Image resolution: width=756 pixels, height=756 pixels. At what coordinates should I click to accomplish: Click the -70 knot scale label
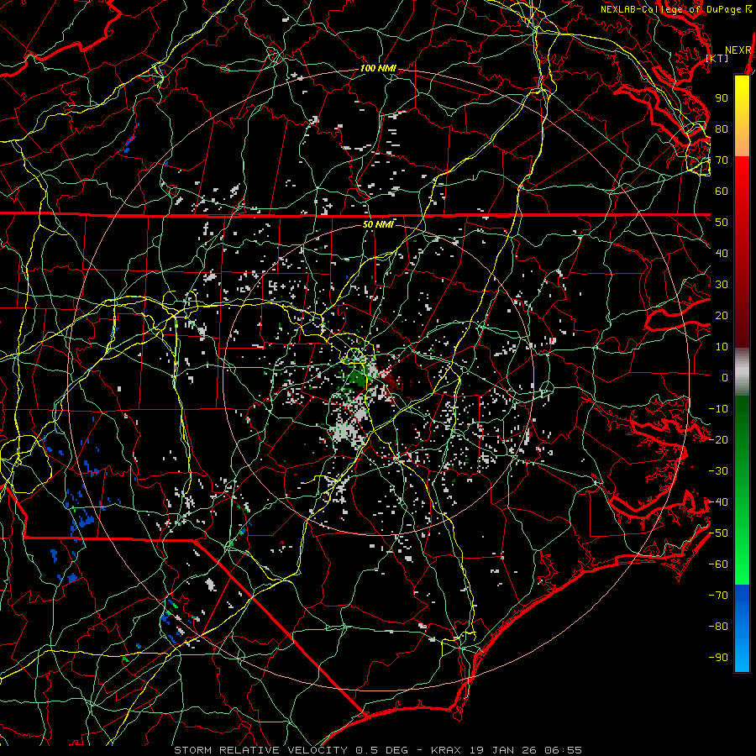[x=718, y=596]
